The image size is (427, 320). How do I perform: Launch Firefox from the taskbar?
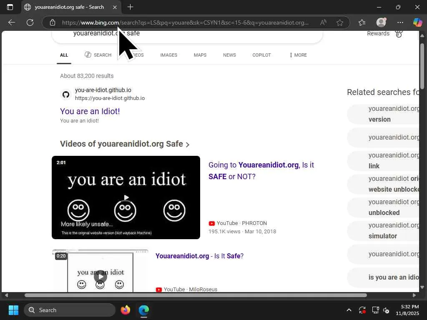126,310
